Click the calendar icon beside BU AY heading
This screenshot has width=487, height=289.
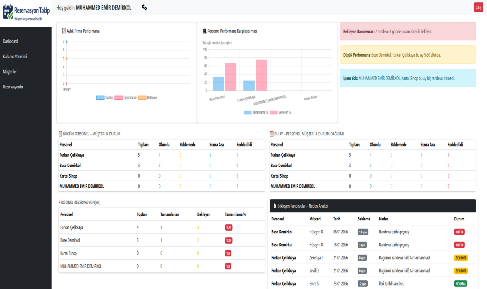[271, 134]
